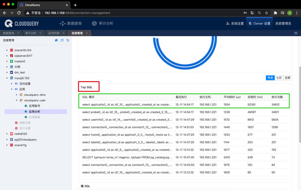The width and height of the screenshot is (301, 190).
Task: Click the 总耗时 (ms) column header
Action: 255,97
